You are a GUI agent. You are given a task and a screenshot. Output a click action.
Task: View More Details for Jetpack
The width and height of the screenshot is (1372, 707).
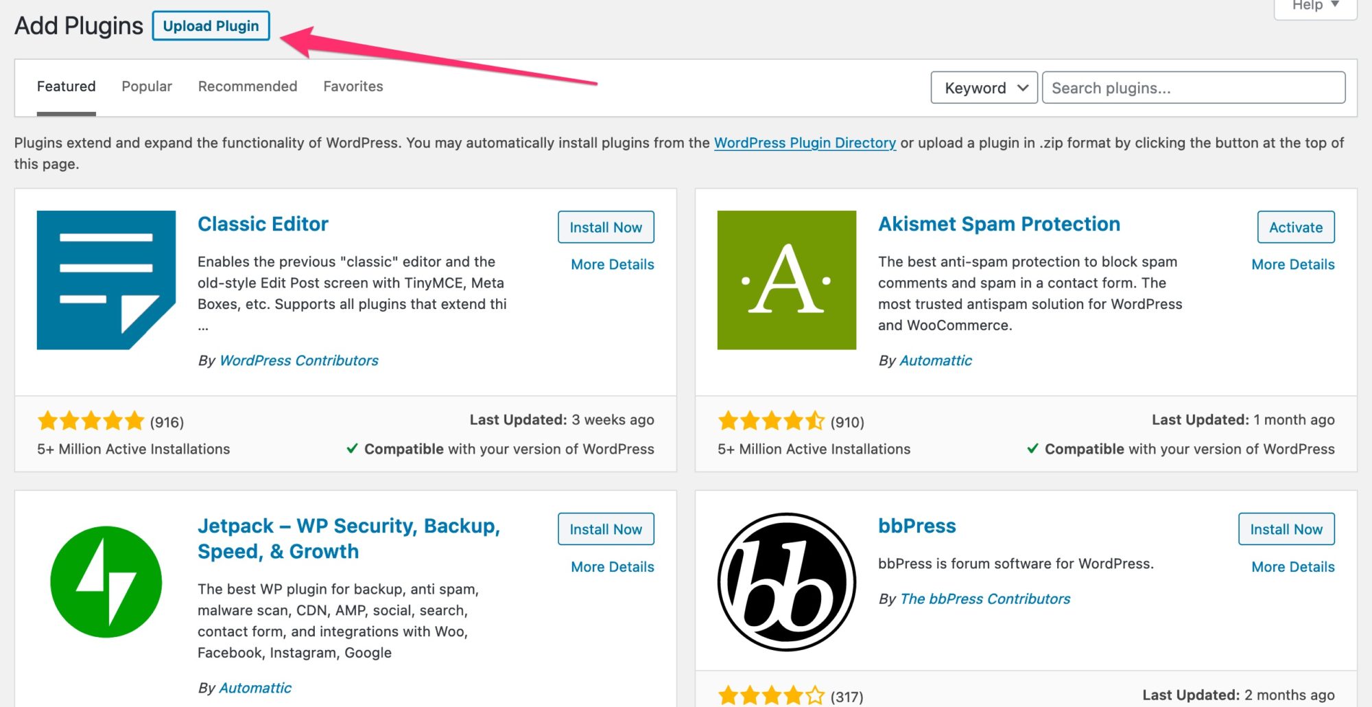pyautogui.click(x=613, y=567)
